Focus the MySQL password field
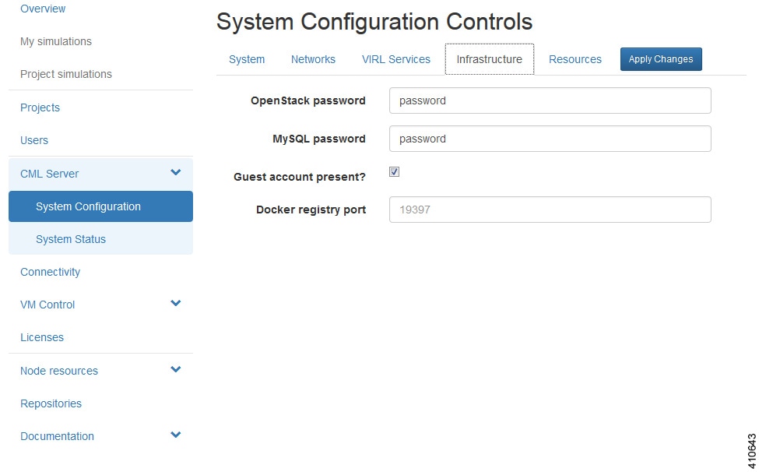Viewport: 759px width, 472px height. coord(550,139)
